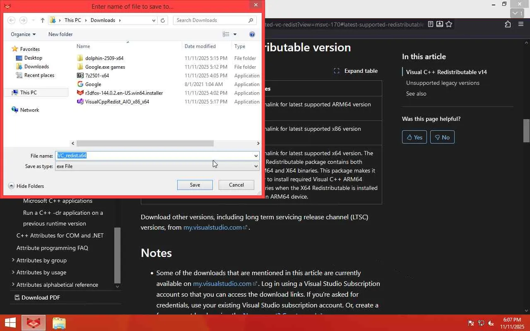
Task: Jump to the See also section
Action: [x=416, y=94]
